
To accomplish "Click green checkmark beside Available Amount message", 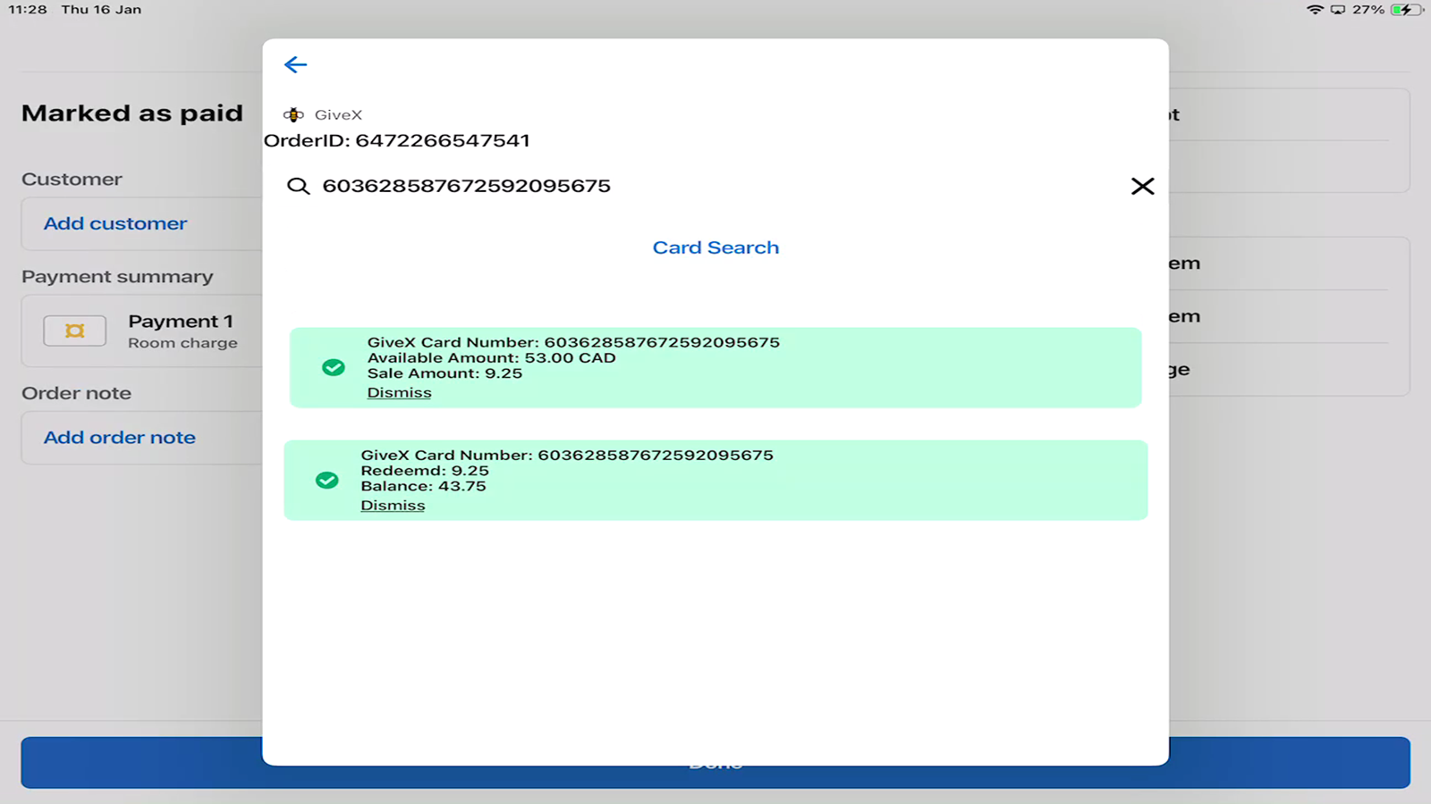I will tap(334, 367).
